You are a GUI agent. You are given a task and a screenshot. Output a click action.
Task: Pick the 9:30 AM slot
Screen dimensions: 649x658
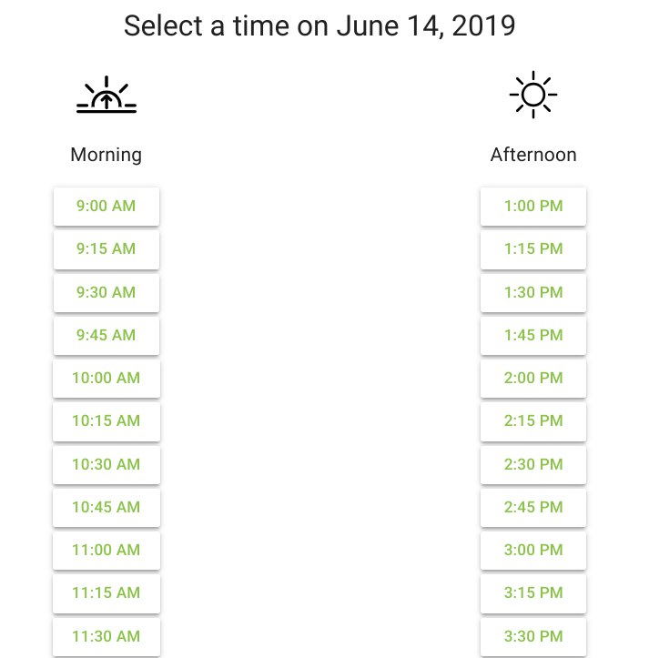tap(106, 292)
